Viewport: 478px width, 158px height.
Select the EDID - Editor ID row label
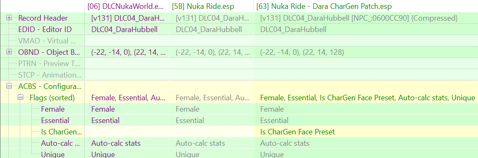45,29
